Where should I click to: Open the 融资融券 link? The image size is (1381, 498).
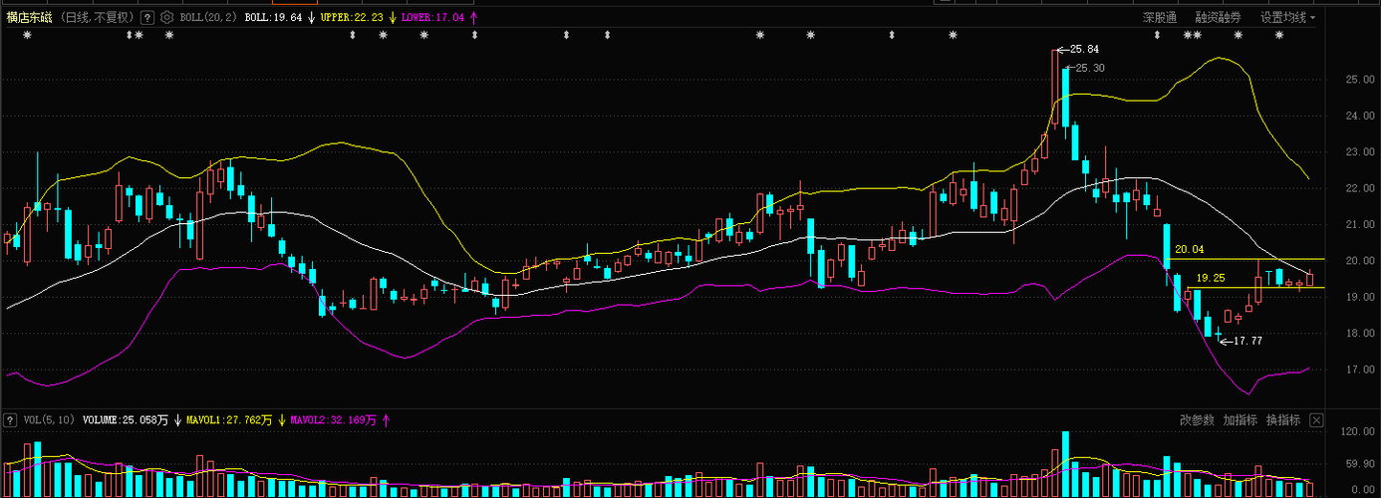[1219, 17]
